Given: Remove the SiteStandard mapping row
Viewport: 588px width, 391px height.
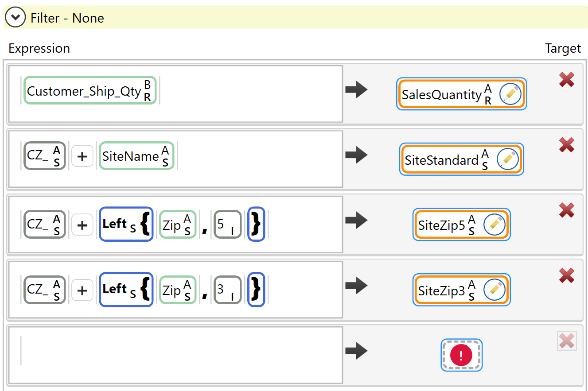Looking at the screenshot, I should tap(567, 145).
